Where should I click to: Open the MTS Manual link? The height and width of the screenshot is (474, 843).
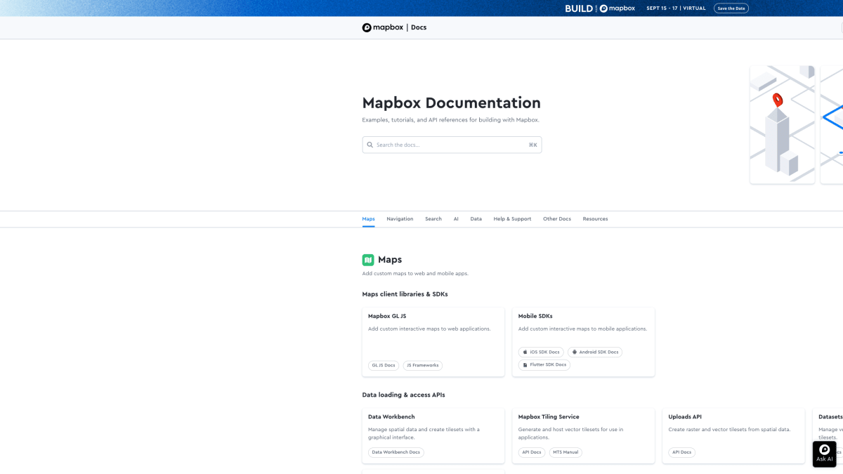(566, 452)
